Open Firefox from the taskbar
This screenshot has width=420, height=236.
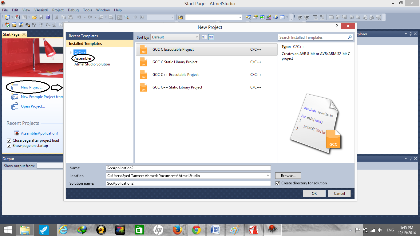(177, 230)
